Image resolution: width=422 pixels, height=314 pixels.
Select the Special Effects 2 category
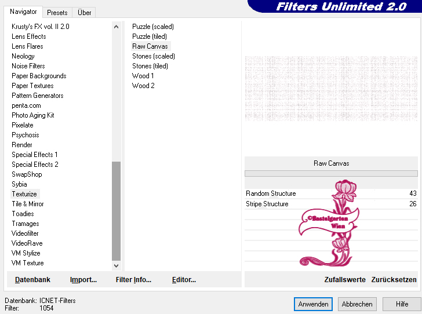coord(35,165)
